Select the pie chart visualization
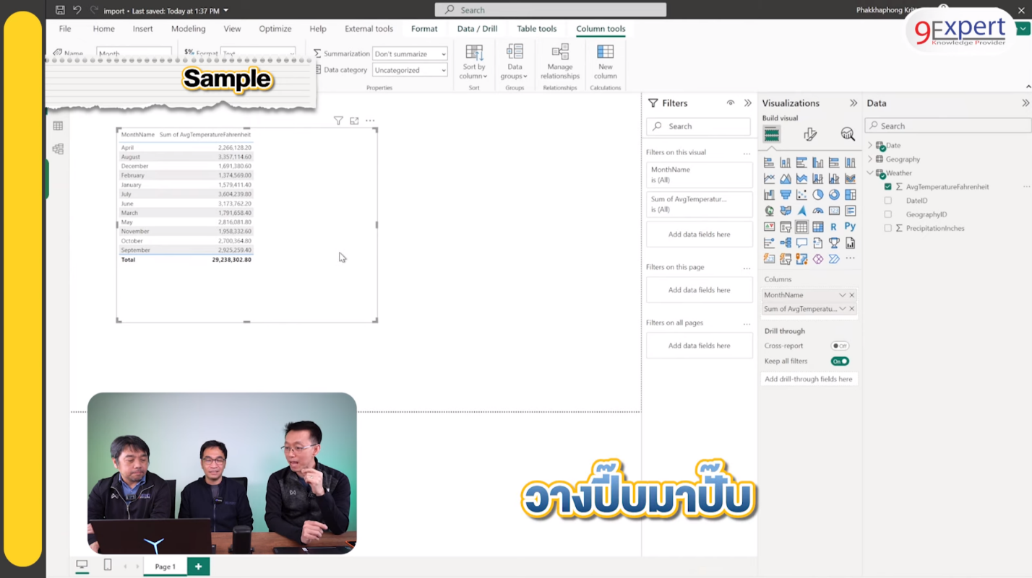The height and width of the screenshot is (578, 1032). pyautogui.click(x=817, y=195)
